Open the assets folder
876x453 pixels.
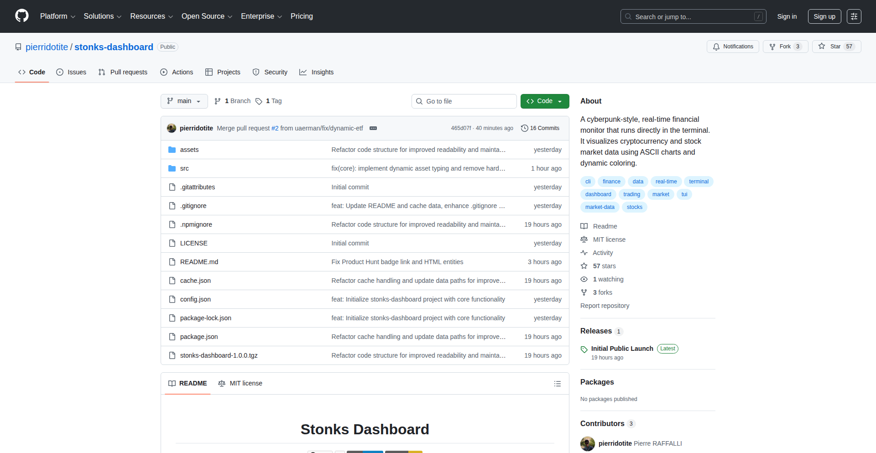point(189,150)
